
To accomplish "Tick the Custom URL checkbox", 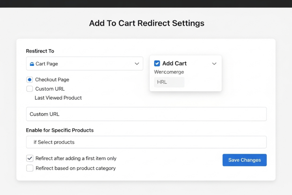I will pos(30,89).
